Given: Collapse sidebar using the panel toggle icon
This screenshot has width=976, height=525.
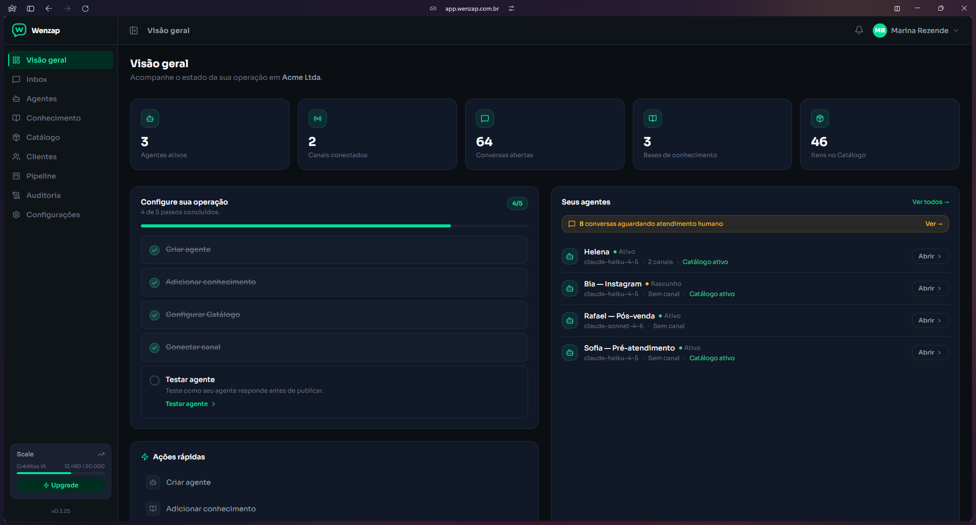Looking at the screenshot, I should pyautogui.click(x=134, y=31).
